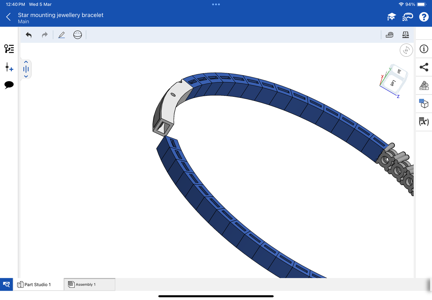Image resolution: width=432 pixels, height=300 pixels.
Task: Collapse the feature list handle downward
Action: click(x=26, y=76)
